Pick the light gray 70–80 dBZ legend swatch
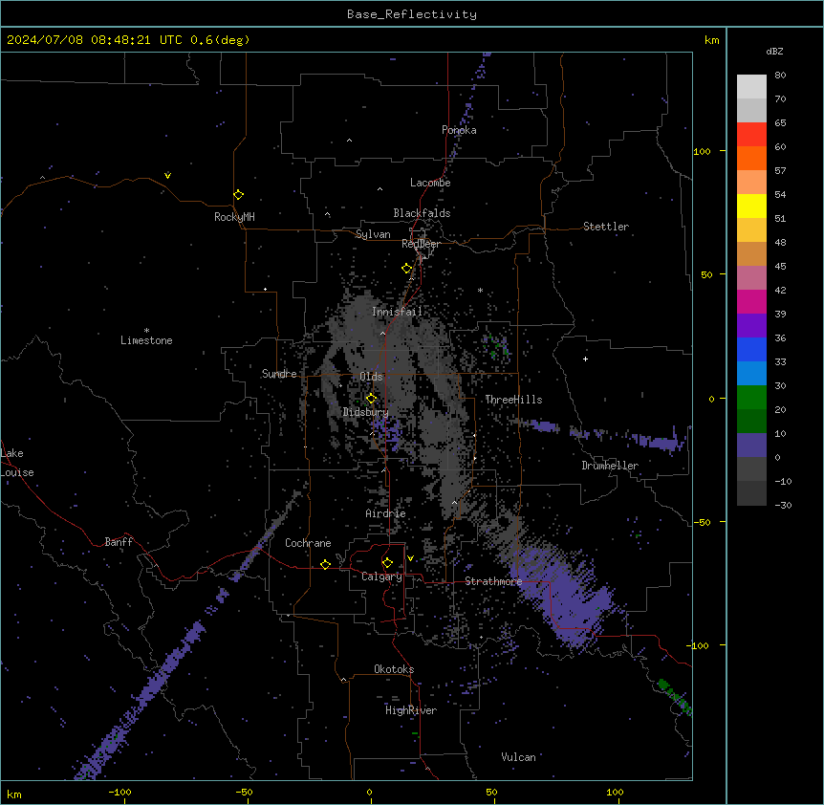The image size is (824, 805). tap(751, 87)
